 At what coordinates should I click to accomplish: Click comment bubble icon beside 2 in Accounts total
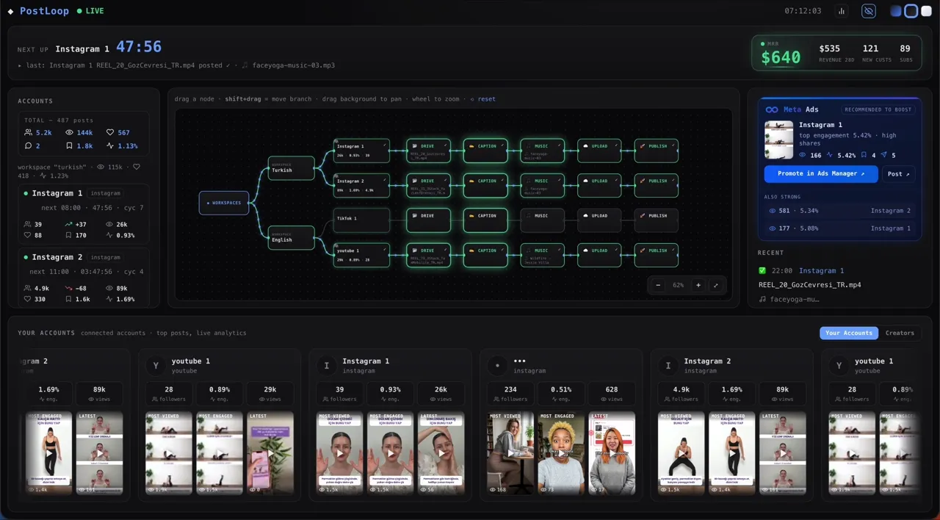click(x=28, y=146)
